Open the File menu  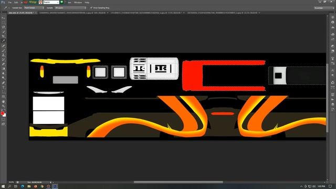10,2
